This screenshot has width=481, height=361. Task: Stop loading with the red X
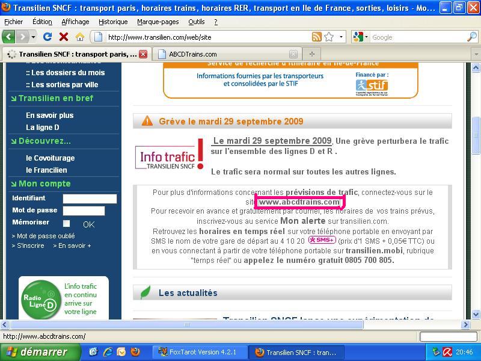(63, 37)
